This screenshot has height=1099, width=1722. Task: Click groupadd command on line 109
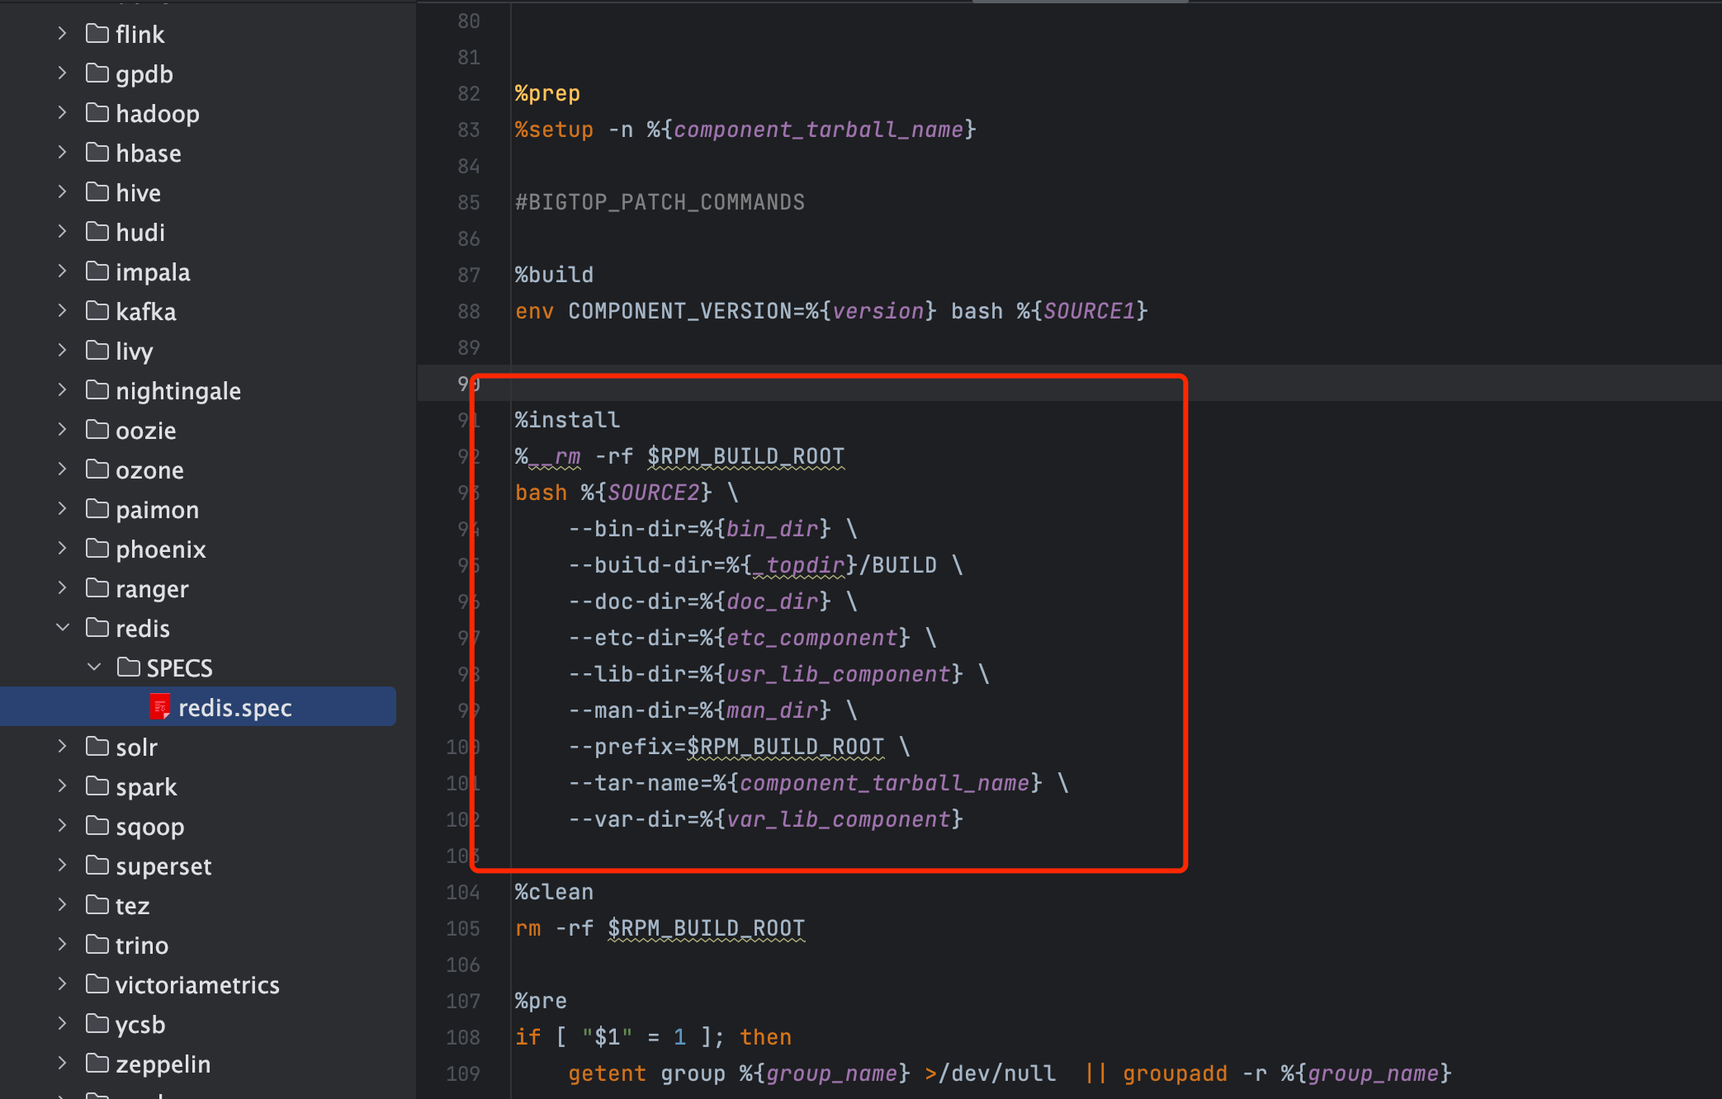(x=1175, y=1073)
